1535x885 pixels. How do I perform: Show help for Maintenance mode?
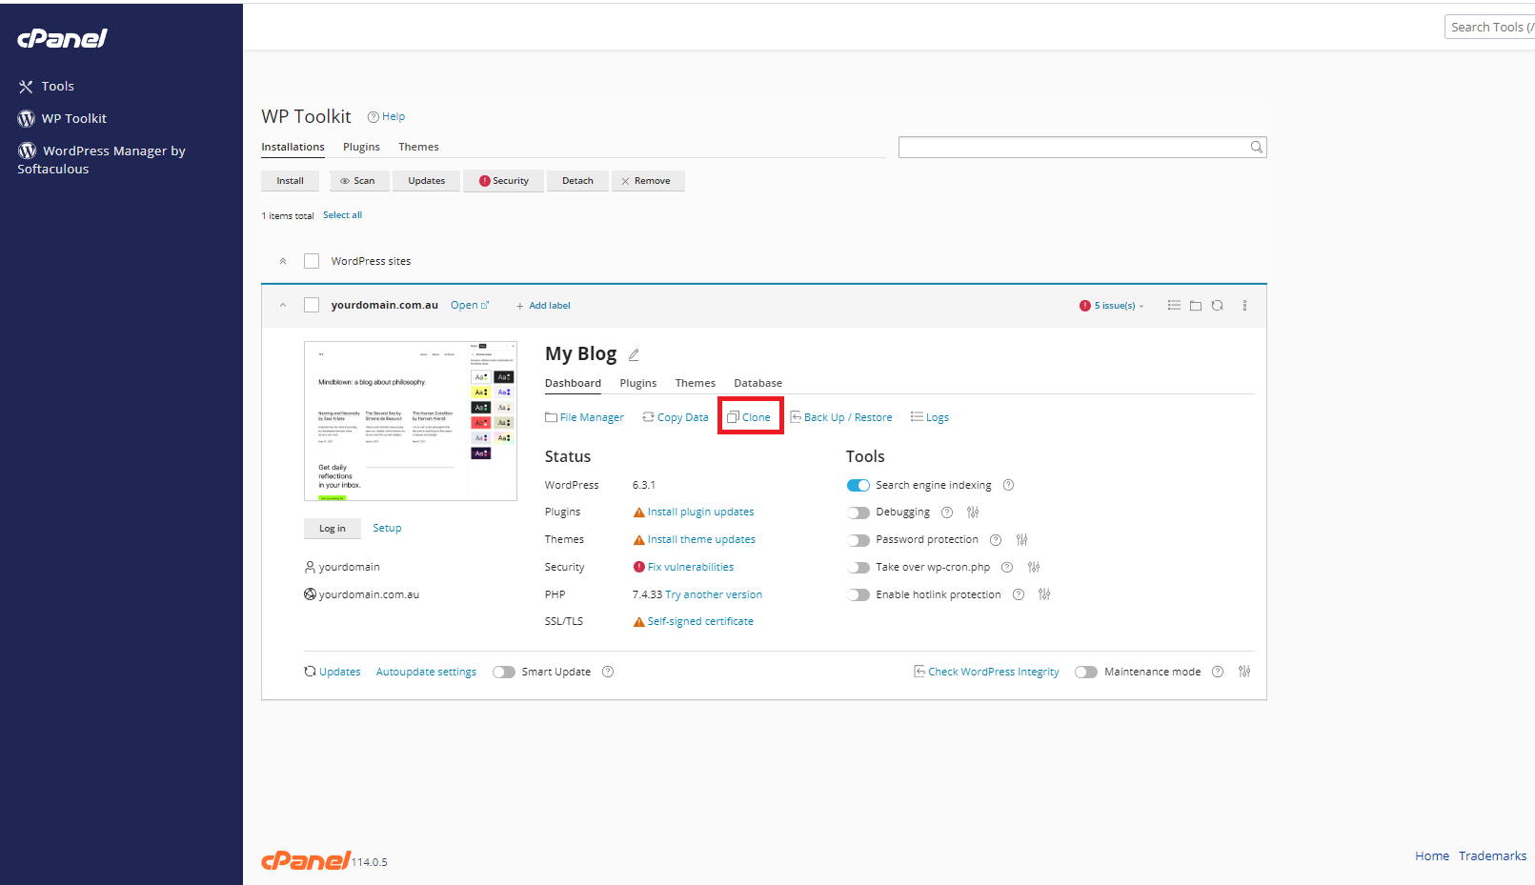[x=1218, y=672]
